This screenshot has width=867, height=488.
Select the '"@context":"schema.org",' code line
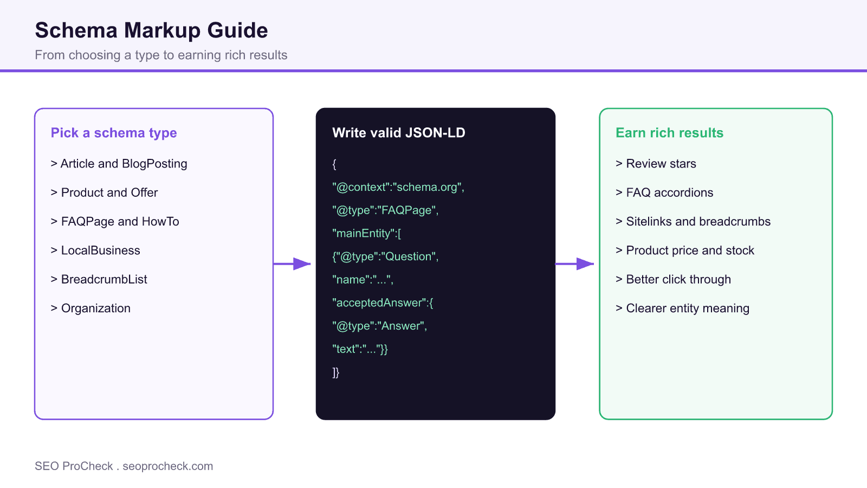coord(398,187)
